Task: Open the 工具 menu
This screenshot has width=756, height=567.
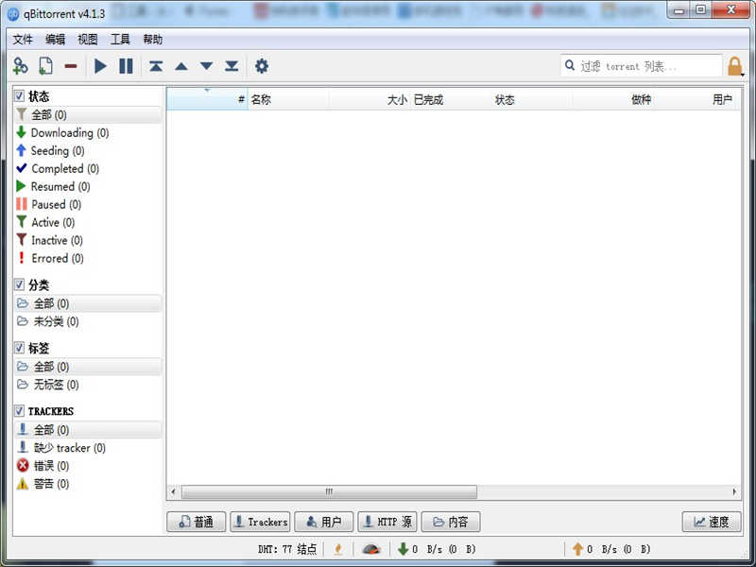Action: pyautogui.click(x=120, y=39)
